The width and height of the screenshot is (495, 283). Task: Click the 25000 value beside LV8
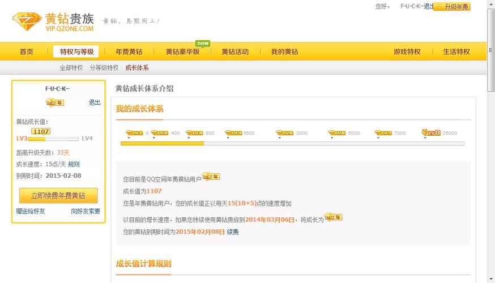point(450,133)
